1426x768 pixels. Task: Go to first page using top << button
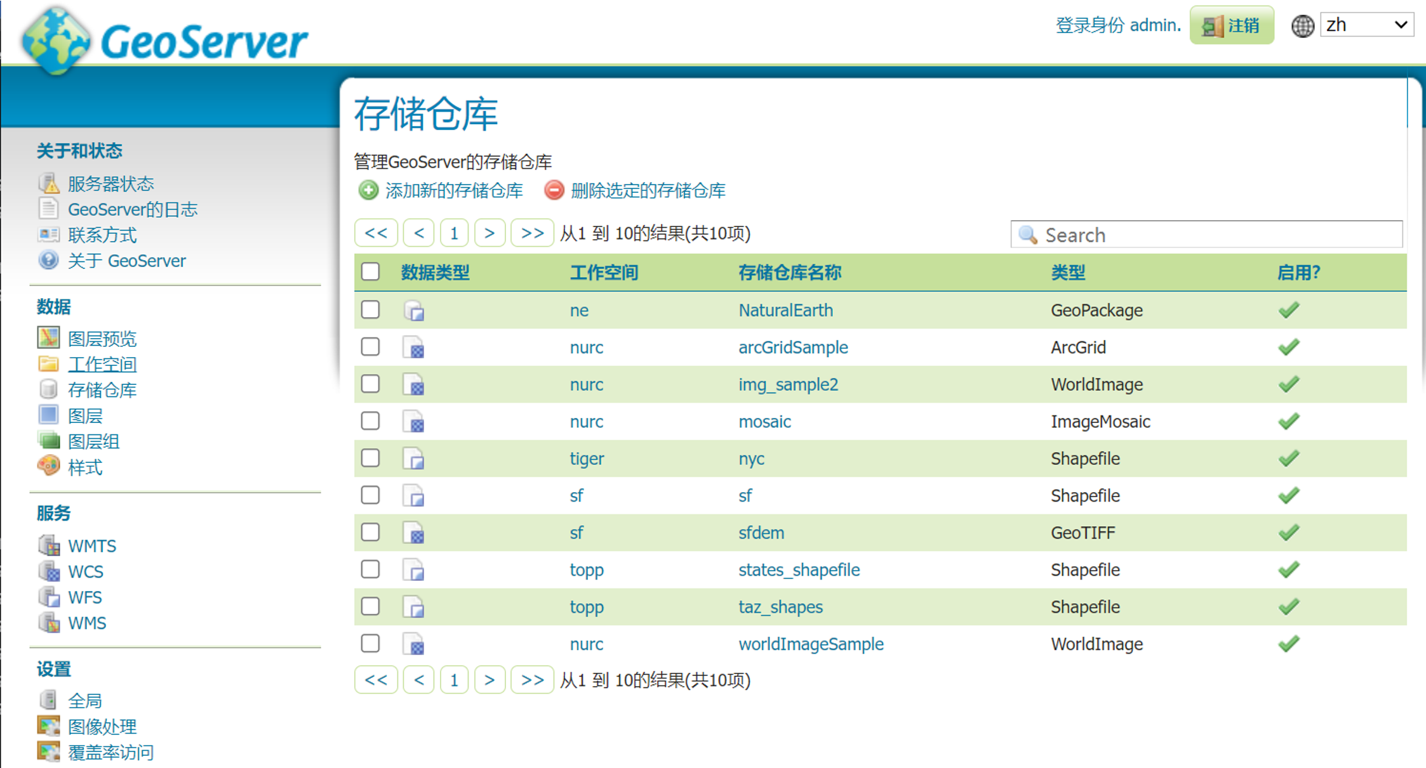click(376, 233)
